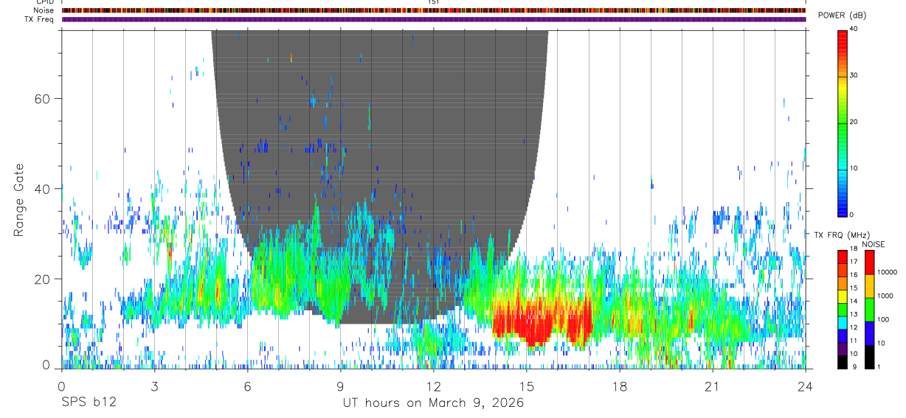Click the 60 tick on Range Gate axis
This screenshot has width=906, height=418.
click(x=41, y=98)
